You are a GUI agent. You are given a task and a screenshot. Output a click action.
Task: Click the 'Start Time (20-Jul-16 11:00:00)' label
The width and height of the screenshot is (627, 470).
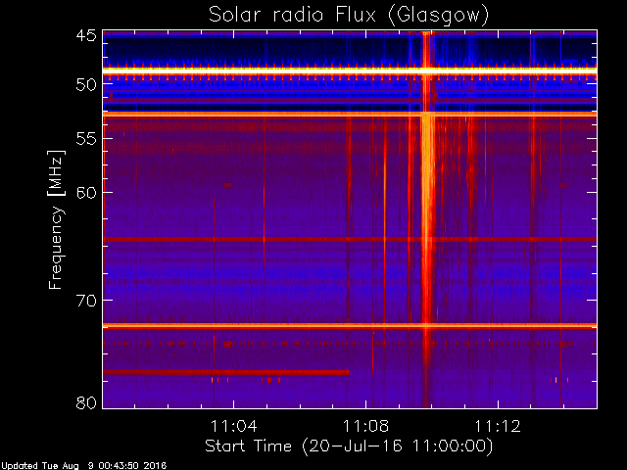pyautogui.click(x=349, y=446)
